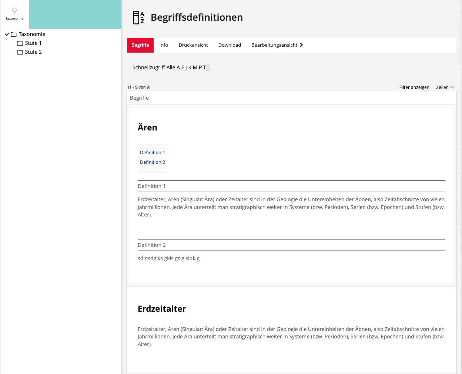
Task: Jump to Definition 1 of Ären
Action: [x=152, y=153]
